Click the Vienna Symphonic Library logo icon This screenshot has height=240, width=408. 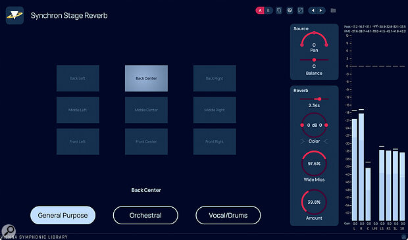pyautogui.click(x=14, y=15)
